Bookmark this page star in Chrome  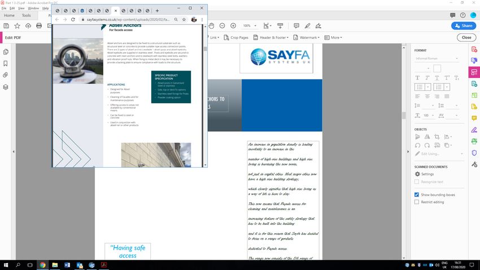184,19
